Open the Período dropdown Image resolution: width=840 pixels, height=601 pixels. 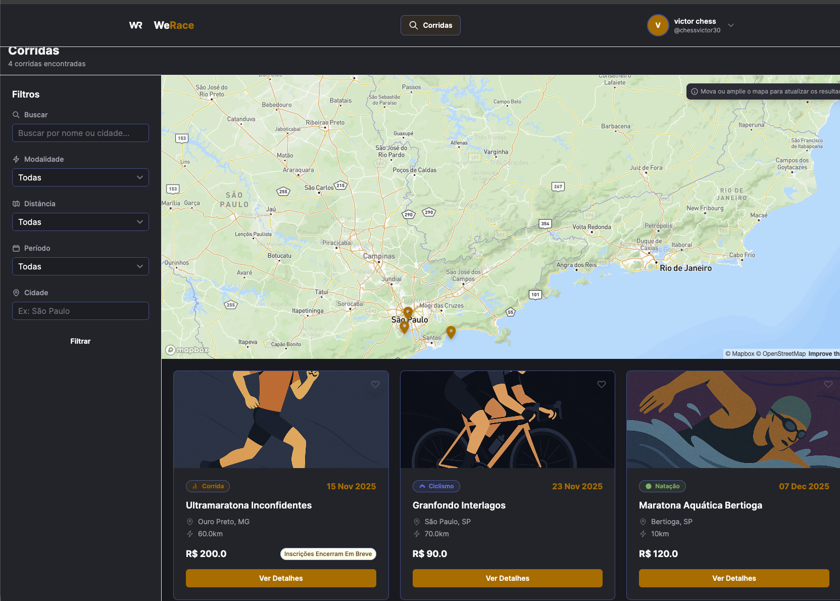(x=80, y=266)
